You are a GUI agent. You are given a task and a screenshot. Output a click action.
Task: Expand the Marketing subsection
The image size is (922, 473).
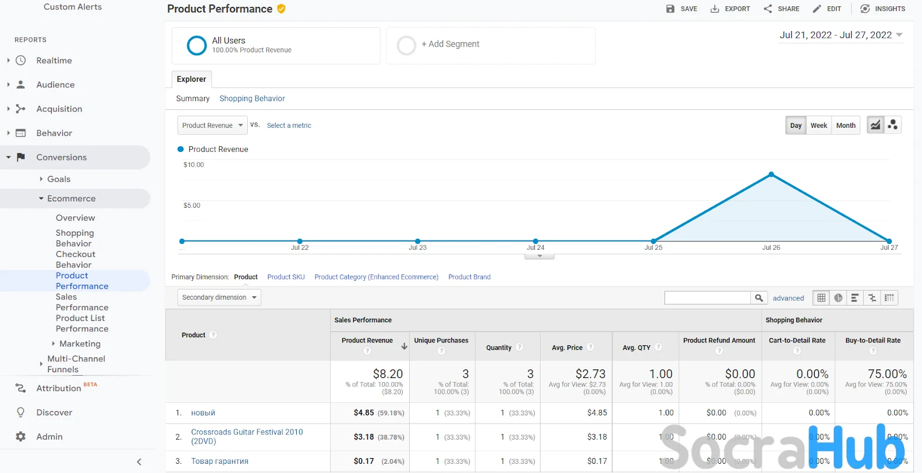(54, 344)
